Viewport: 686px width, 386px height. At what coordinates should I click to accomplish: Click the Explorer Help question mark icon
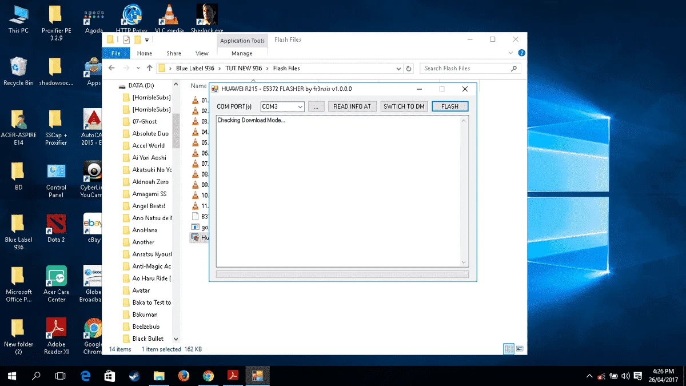[x=521, y=53]
